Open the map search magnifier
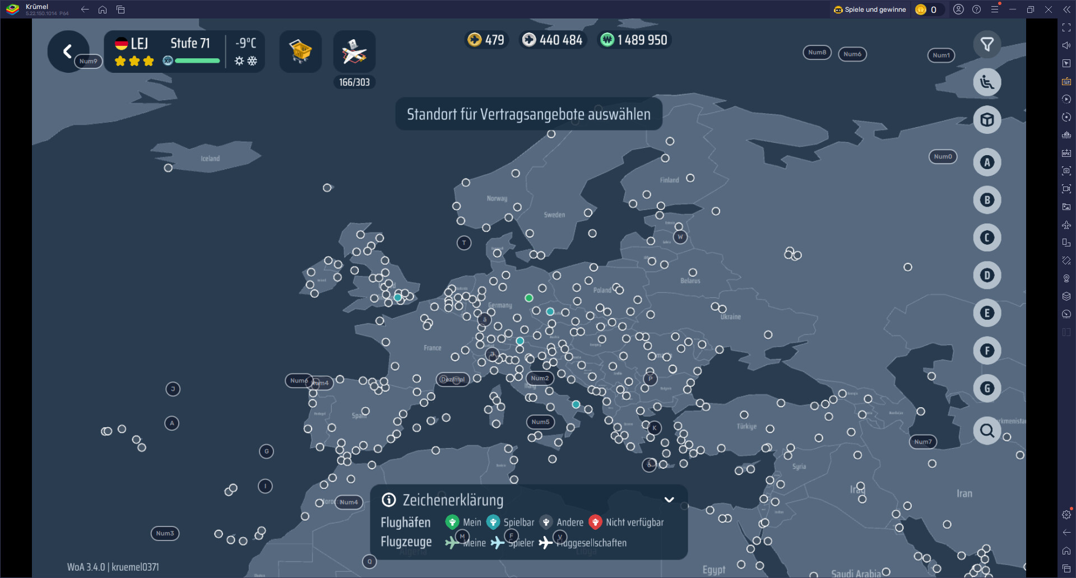 [987, 430]
